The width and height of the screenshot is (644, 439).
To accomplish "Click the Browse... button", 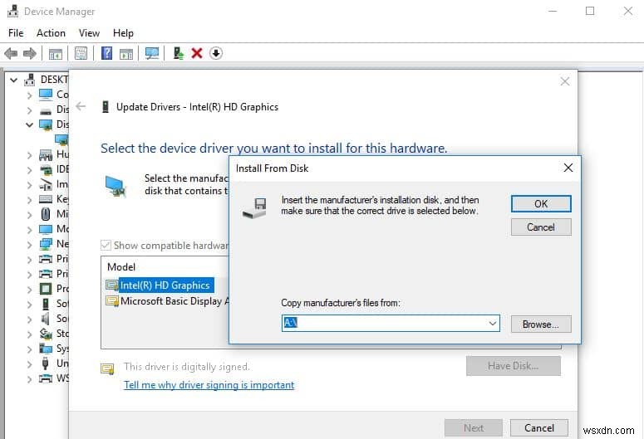I will [x=541, y=324].
